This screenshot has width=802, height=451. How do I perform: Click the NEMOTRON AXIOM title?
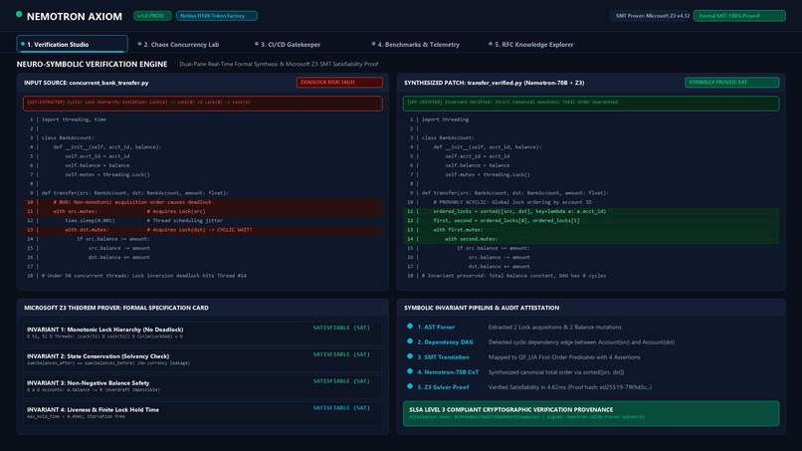tap(75, 16)
